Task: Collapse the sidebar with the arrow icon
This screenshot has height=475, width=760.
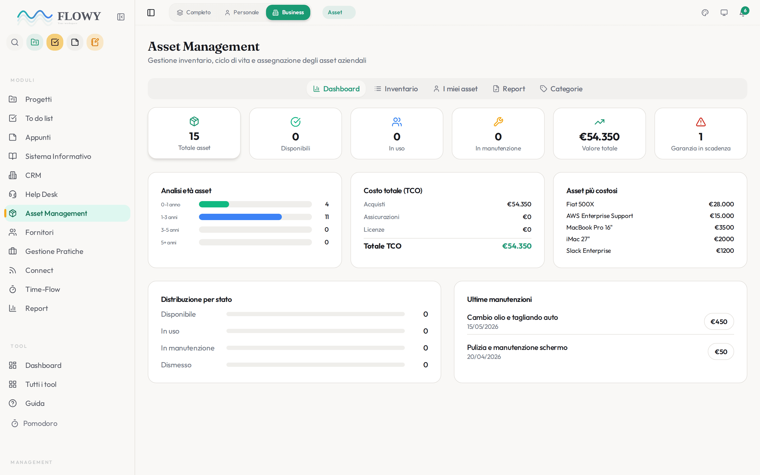Action: tap(121, 17)
